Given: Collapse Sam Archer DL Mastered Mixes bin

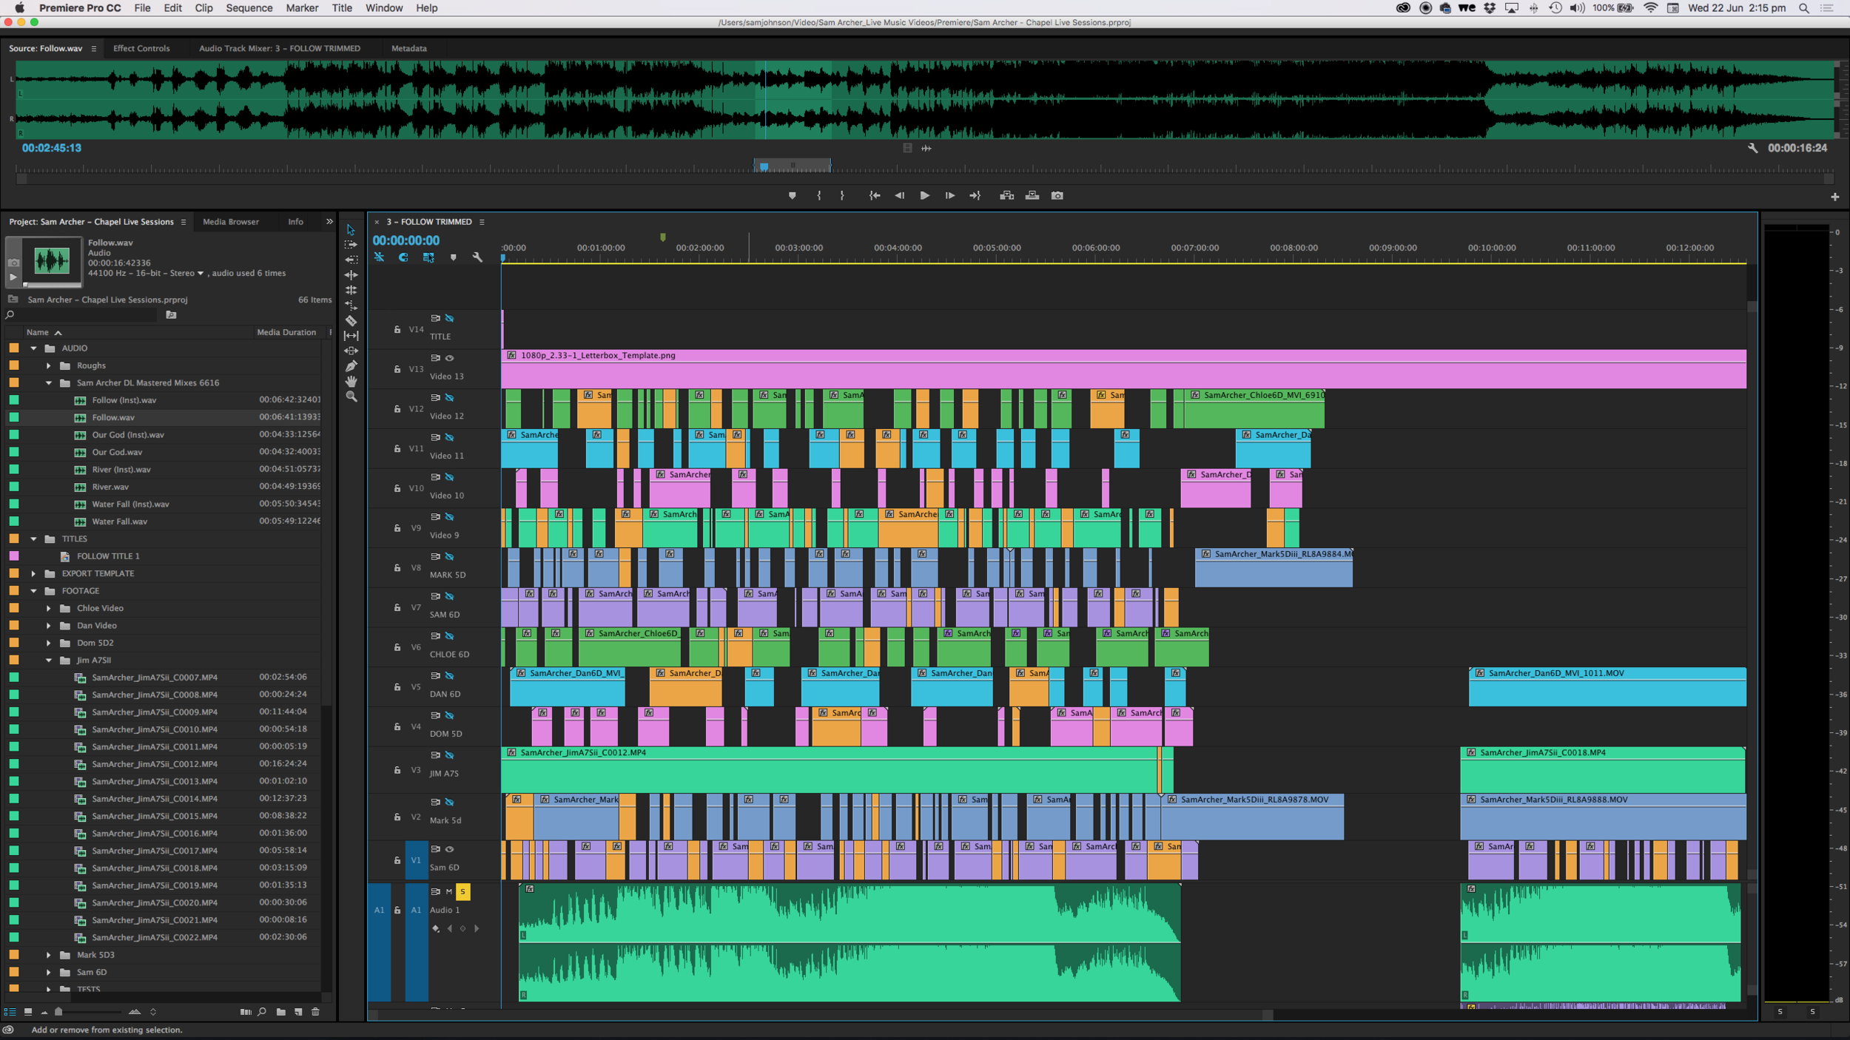Looking at the screenshot, I should [49, 383].
